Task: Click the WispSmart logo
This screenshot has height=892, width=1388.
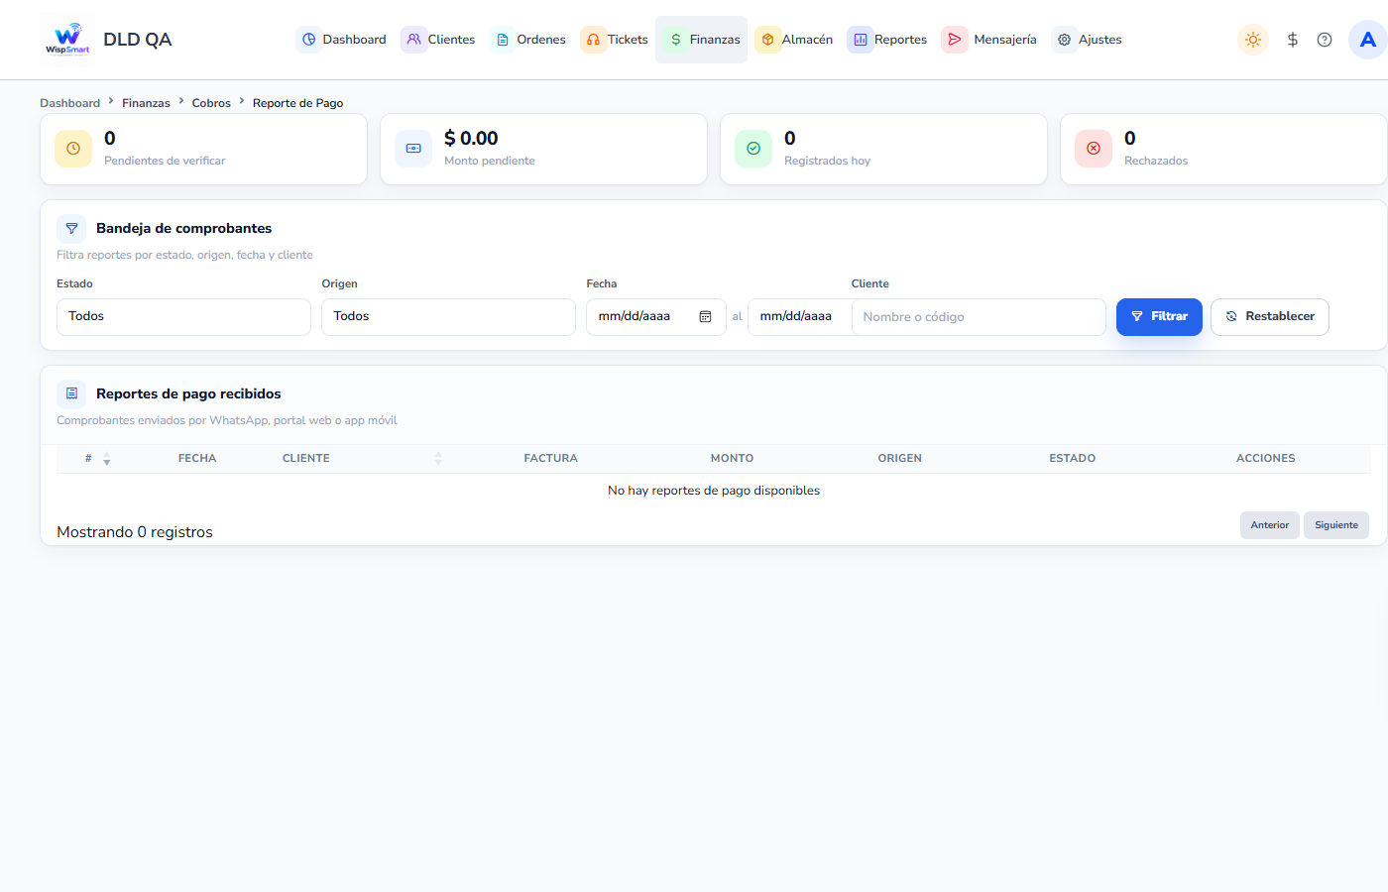Action: click(67, 40)
